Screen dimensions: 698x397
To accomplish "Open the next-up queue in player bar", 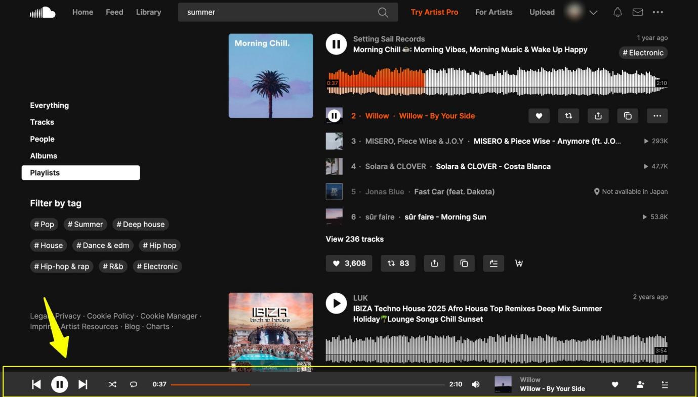I will [x=665, y=384].
